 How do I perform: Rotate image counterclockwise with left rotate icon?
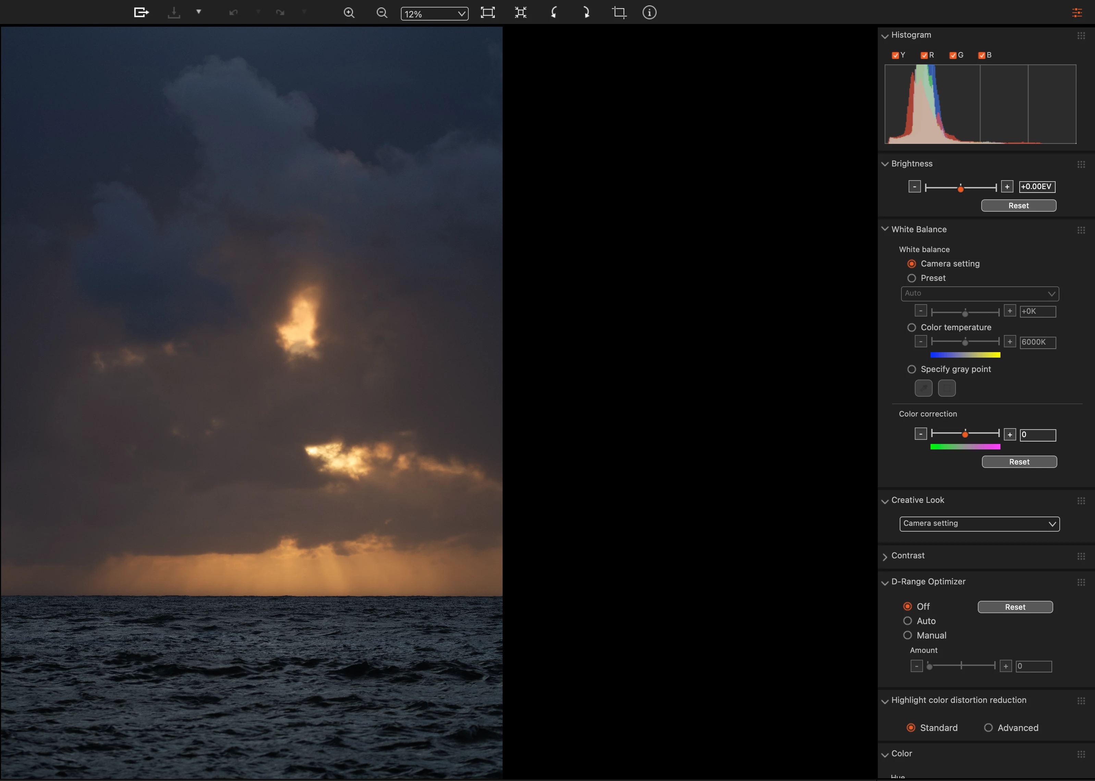click(554, 13)
